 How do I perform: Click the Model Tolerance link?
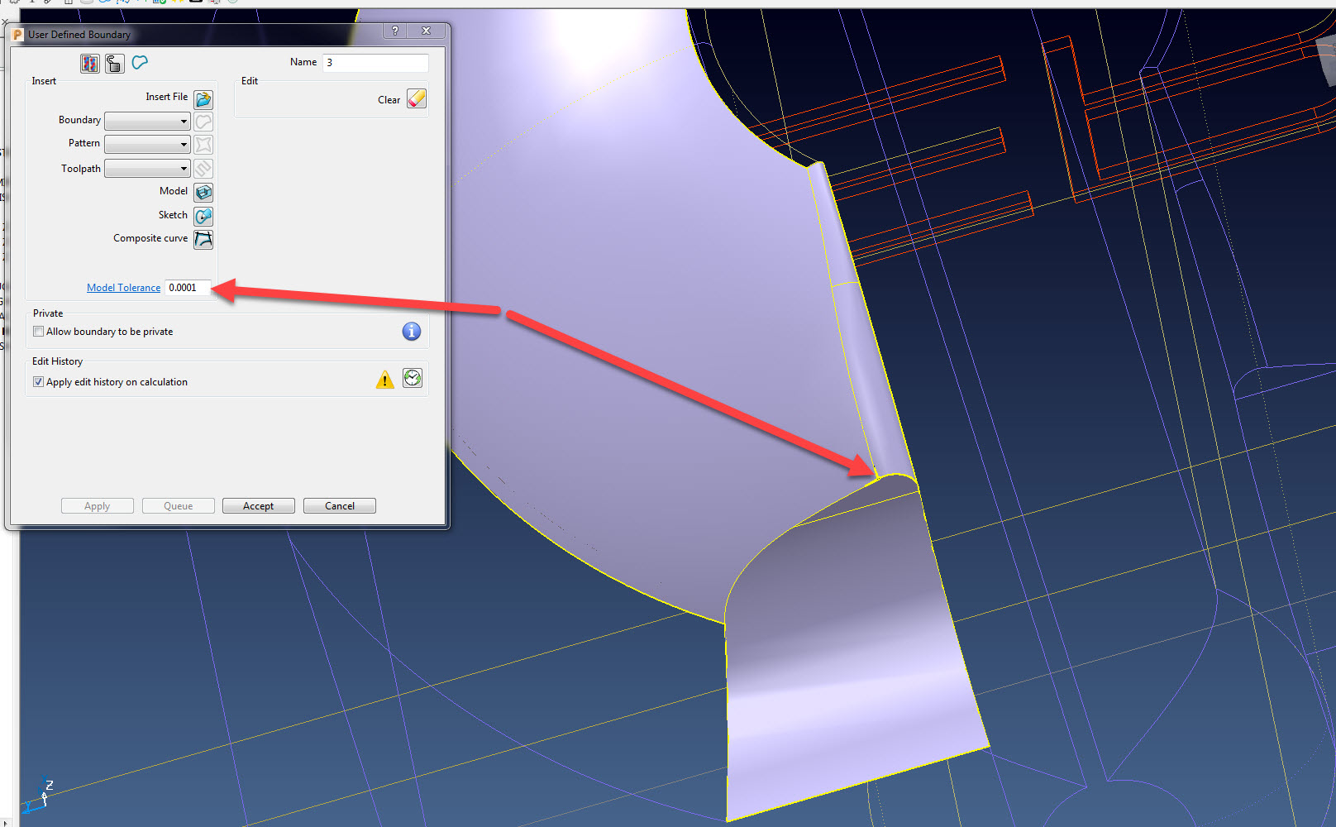pos(123,287)
